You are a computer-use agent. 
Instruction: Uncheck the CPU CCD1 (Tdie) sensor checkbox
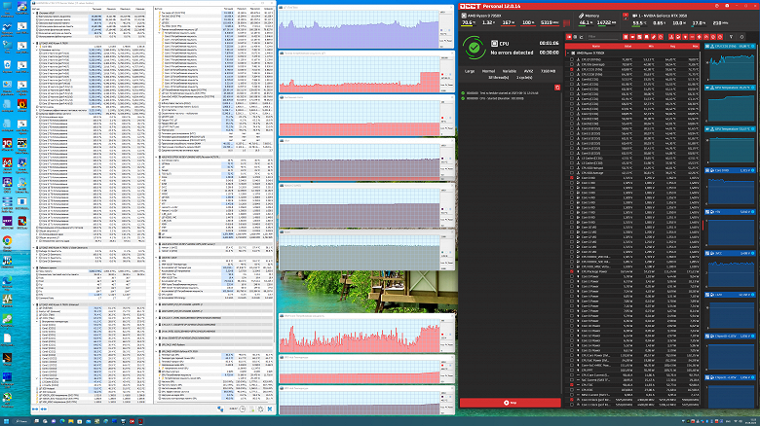tap(572, 71)
